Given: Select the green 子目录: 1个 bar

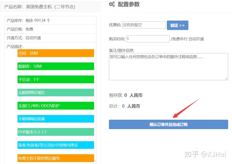Looking at the screenshot, I should click(x=56, y=79).
